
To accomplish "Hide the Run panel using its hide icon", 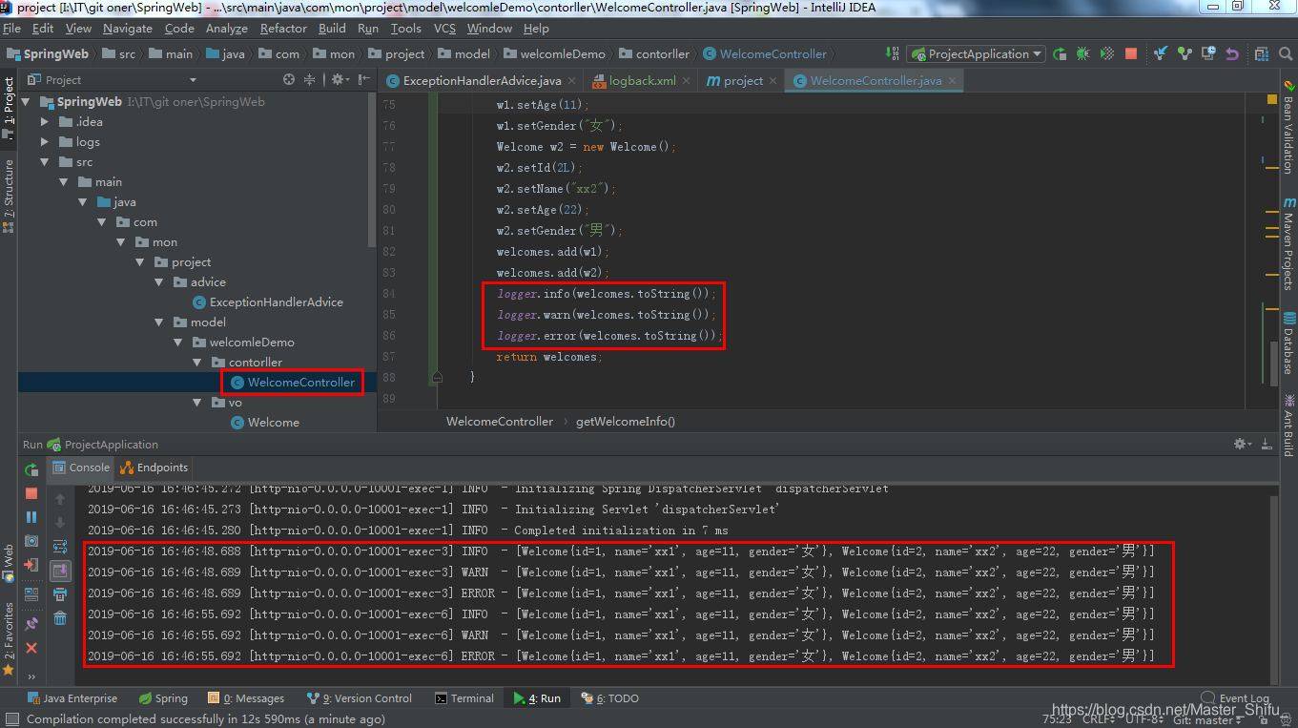I will [1266, 445].
